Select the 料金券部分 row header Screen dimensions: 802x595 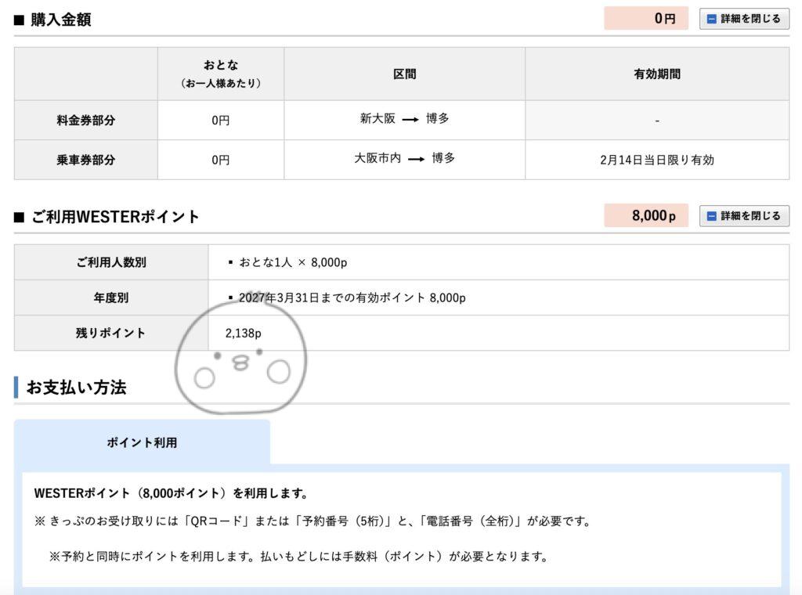(x=86, y=121)
